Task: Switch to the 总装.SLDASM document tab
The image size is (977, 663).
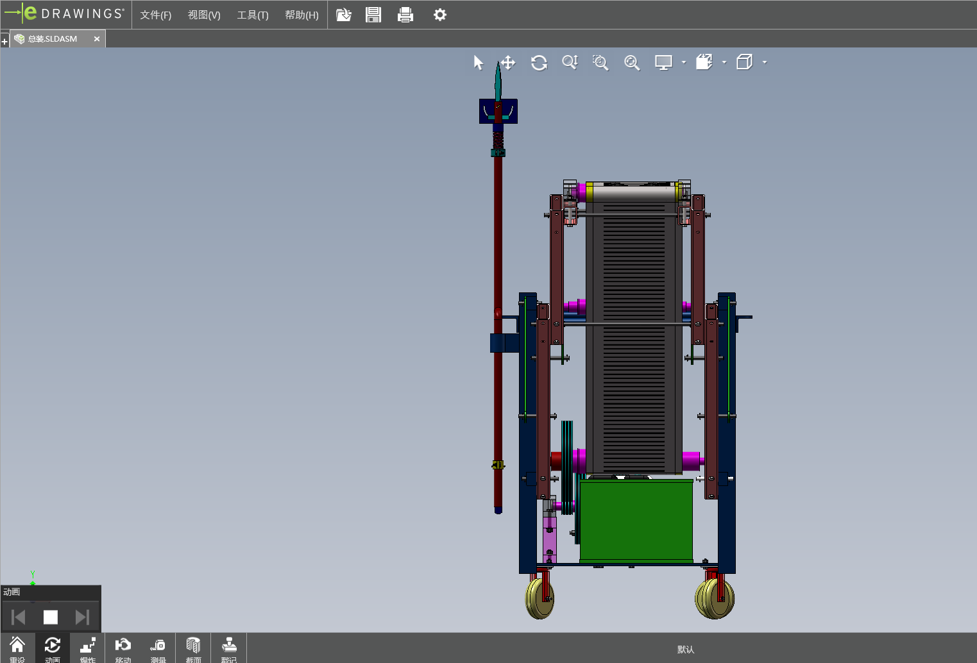Action: (x=53, y=39)
